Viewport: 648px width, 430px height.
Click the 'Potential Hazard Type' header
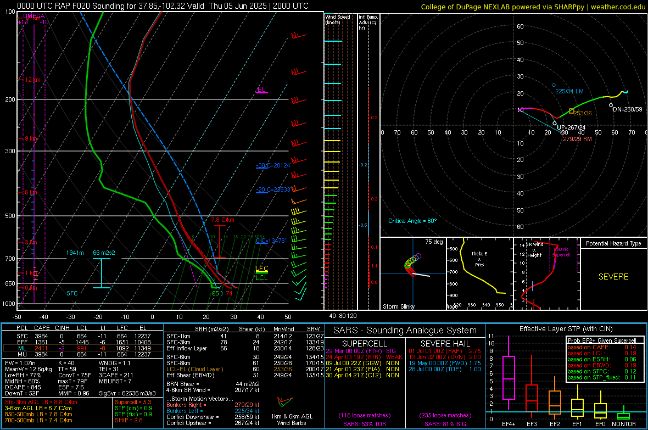click(x=613, y=243)
